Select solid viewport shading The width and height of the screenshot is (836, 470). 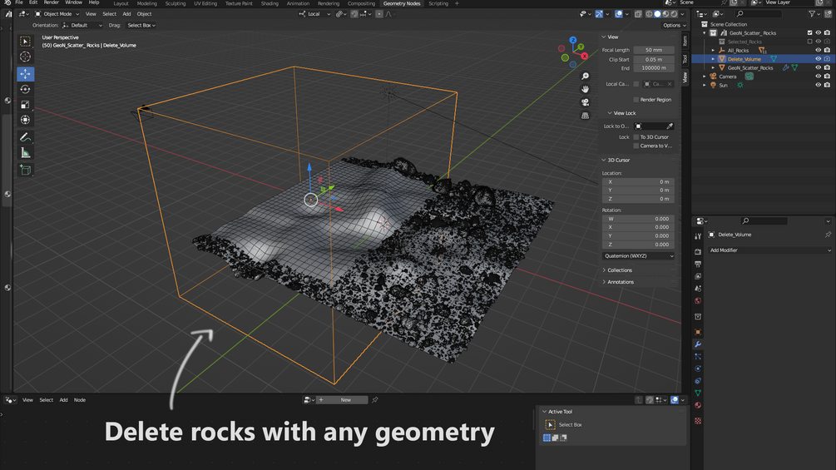click(x=657, y=14)
